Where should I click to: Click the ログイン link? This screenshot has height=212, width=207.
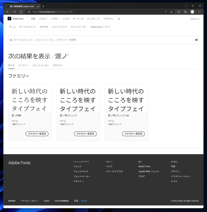(x=195, y=19)
